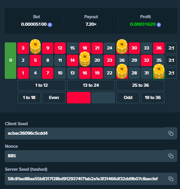
Task: Click the 1K chip stack below number 35
Action: [x=159, y=71]
